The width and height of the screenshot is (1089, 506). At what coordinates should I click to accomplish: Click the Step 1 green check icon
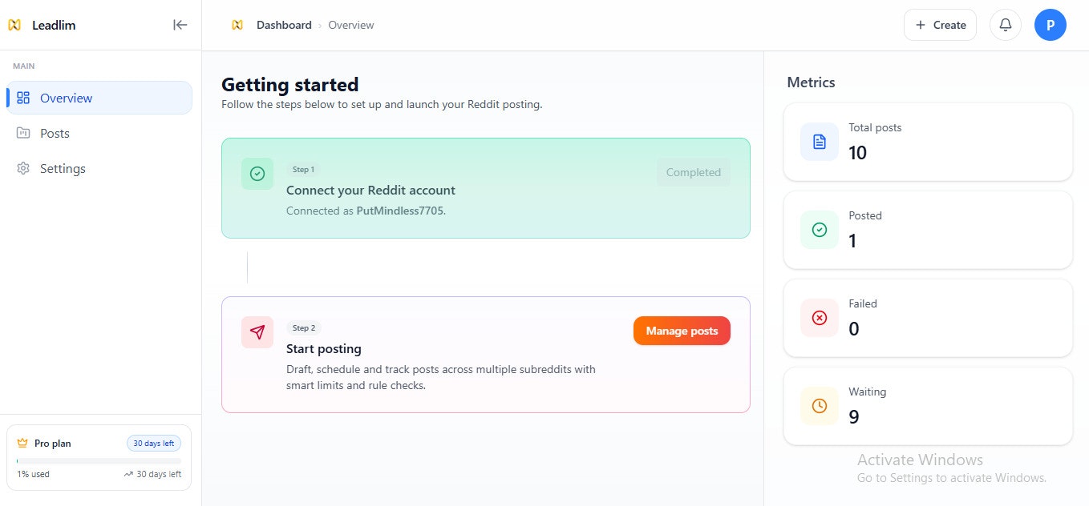pos(257,174)
